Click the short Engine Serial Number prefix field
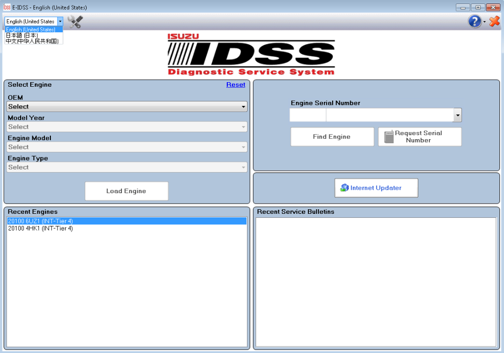Viewport: 504px width, 353px height. point(307,115)
